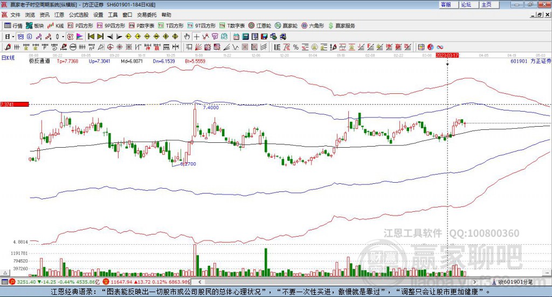Click the colored grid table icon
Image resolution: width=552 pixels, height=297 pixels.
(421, 47)
